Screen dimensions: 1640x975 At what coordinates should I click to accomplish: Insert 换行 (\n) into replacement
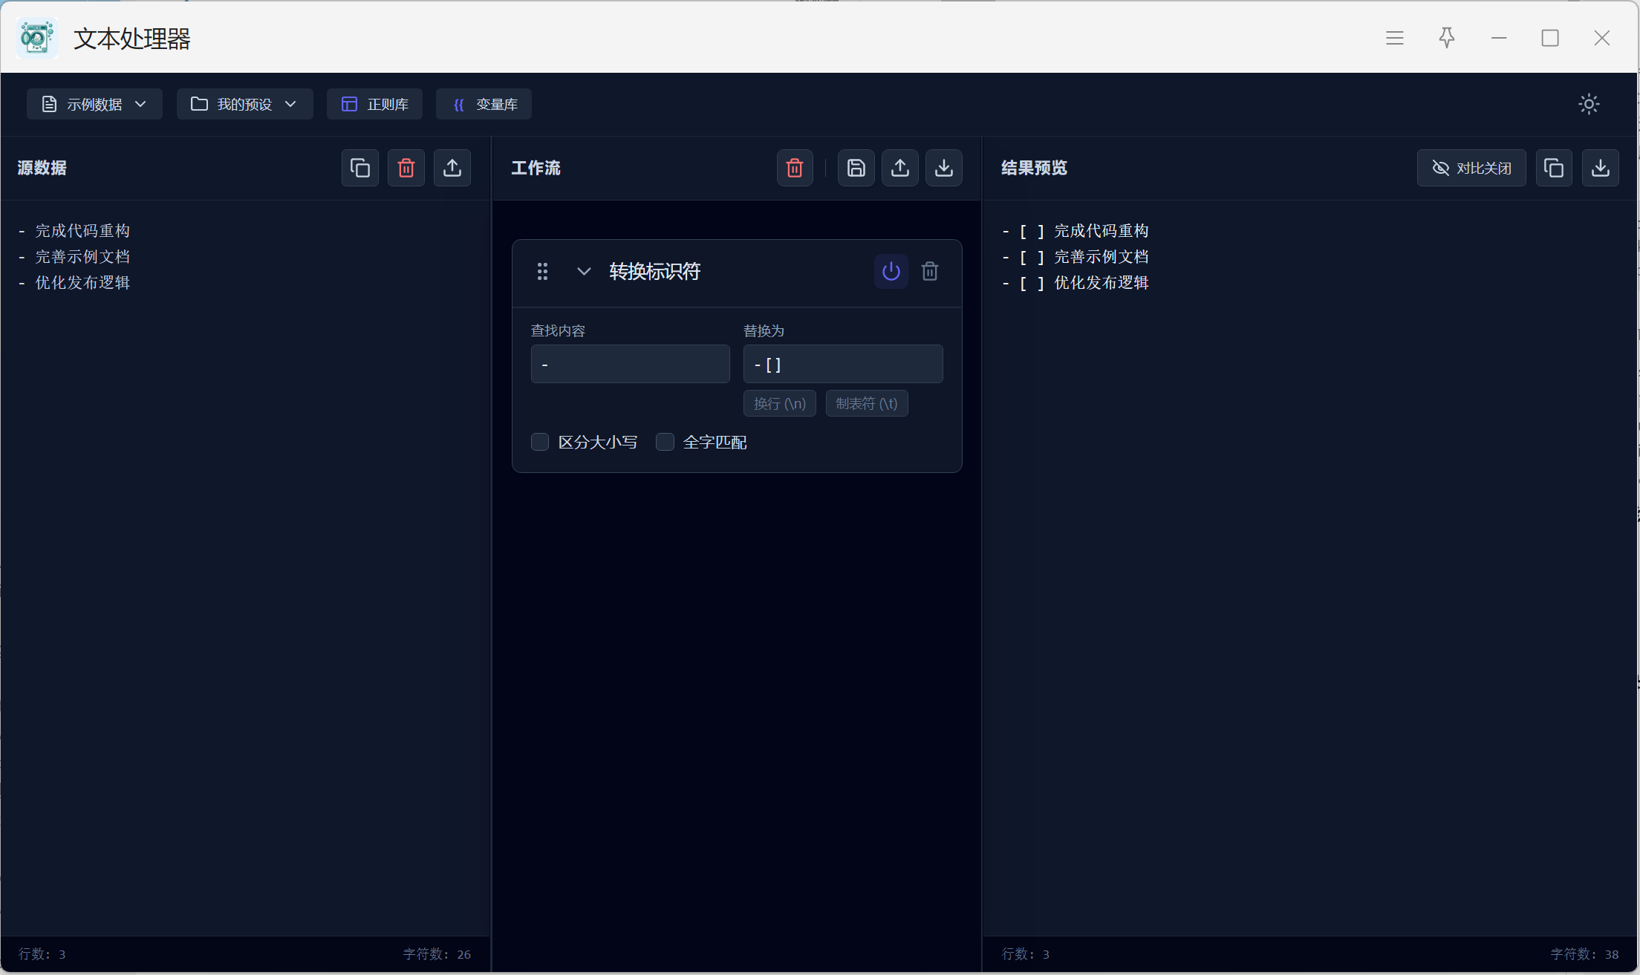pos(779,403)
